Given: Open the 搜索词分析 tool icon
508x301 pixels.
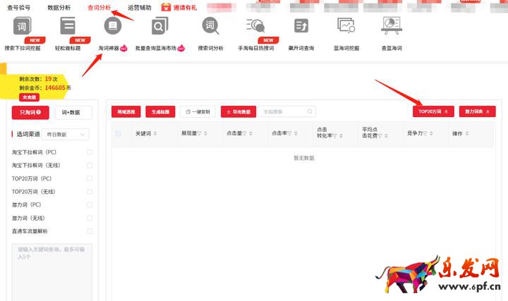Looking at the screenshot, I should tap(210, 27).
